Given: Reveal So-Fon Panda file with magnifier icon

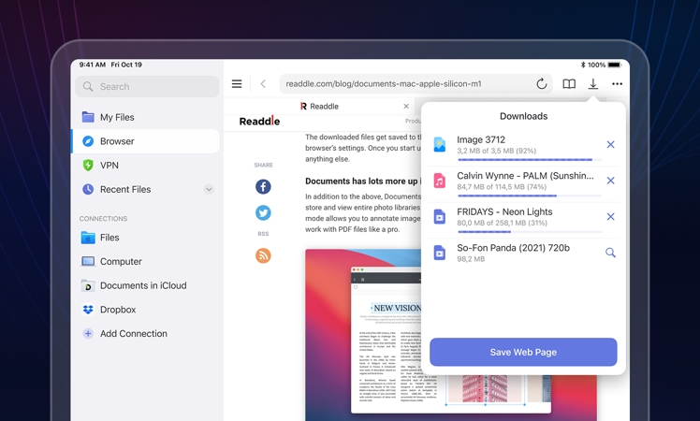Looking at the screenshot, I should pyautogui.click(x=610, y=253).
